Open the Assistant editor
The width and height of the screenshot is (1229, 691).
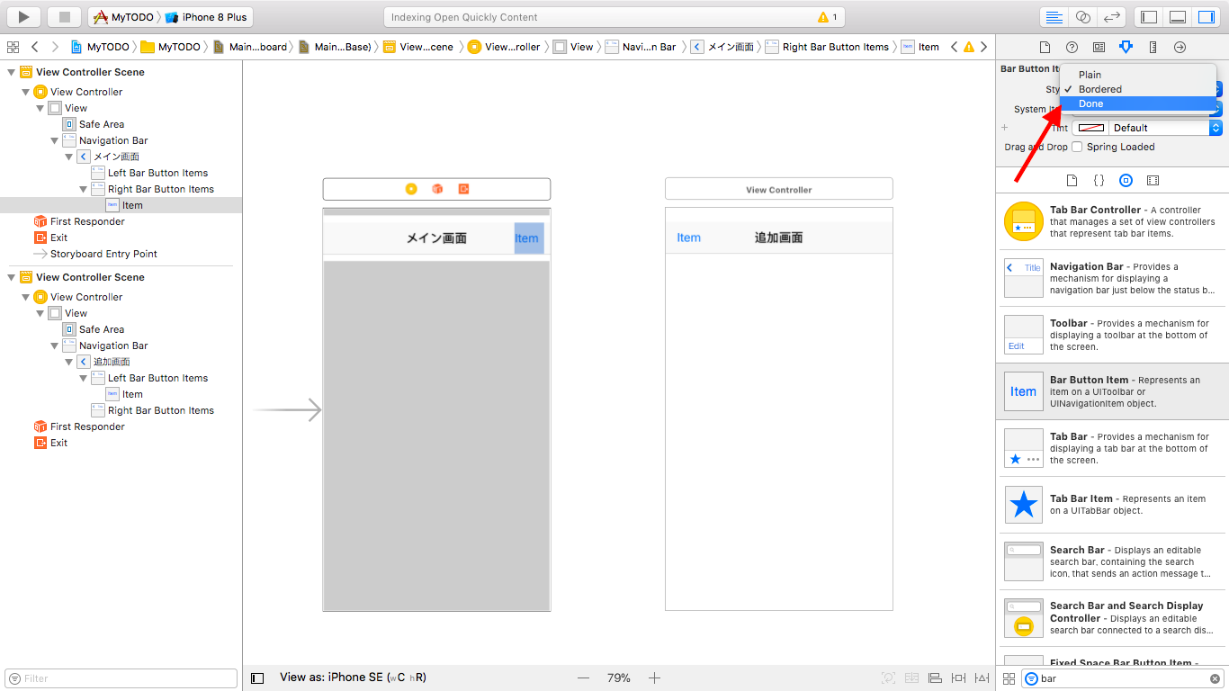pos(1082,15)
